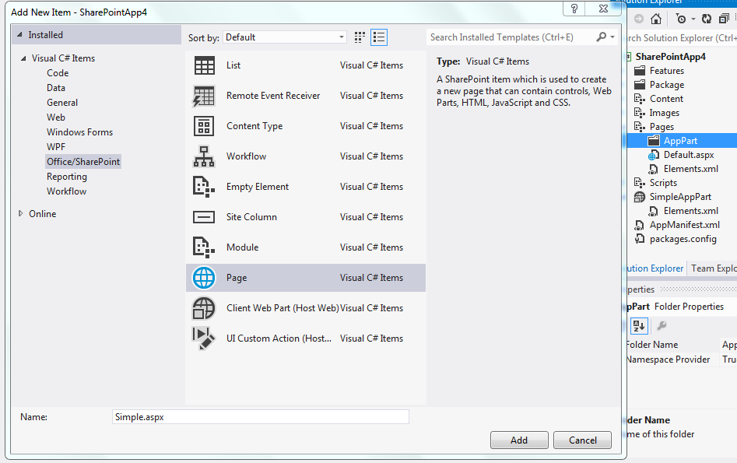Image resolution: width=737 pixels, height=463 pixels.
Task: Click the Features folder icon
Action: [640, 71]
